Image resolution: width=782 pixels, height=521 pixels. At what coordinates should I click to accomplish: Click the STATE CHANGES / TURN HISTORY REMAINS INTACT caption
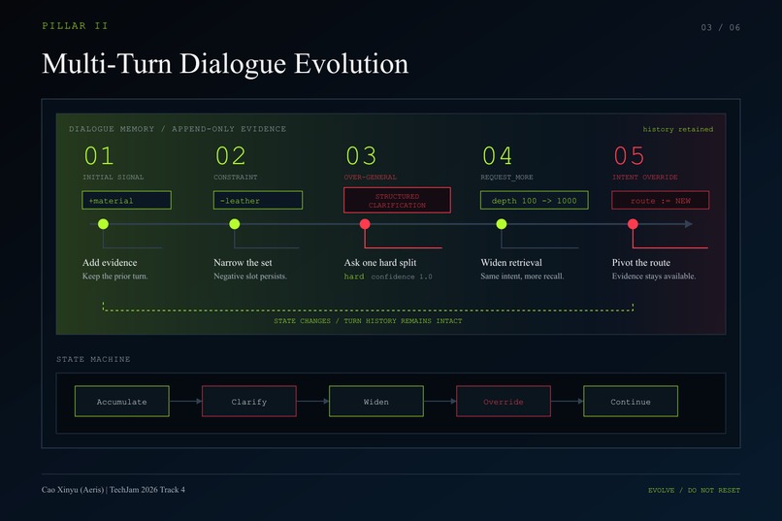pyautogui.click(x=368, y=320)
